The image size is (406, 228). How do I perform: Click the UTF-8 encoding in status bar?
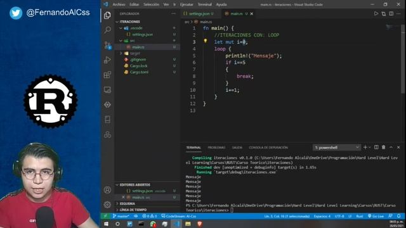[x=339, y=216]
